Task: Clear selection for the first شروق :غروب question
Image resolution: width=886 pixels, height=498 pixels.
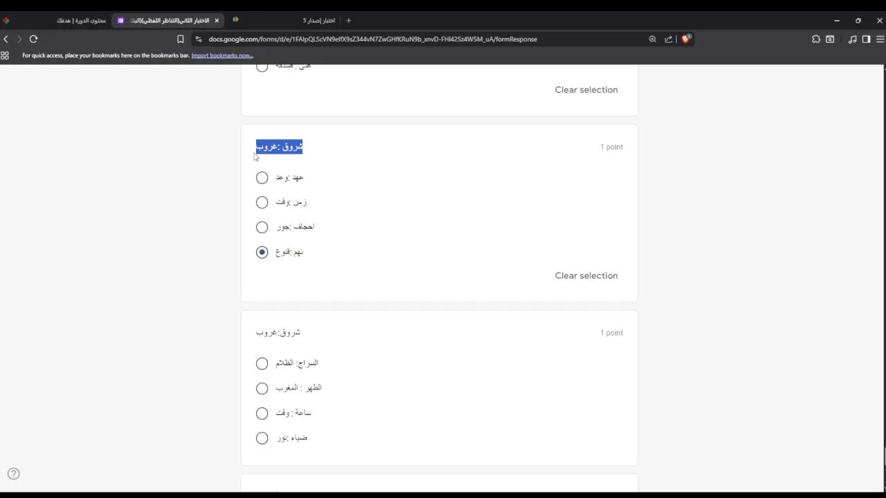Action: tap(586, 275)
